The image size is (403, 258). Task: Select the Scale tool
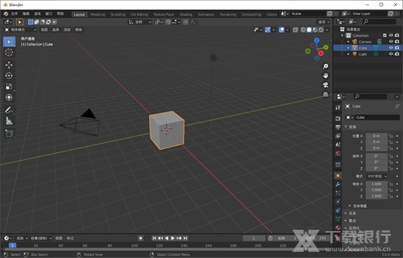[9, 87]
